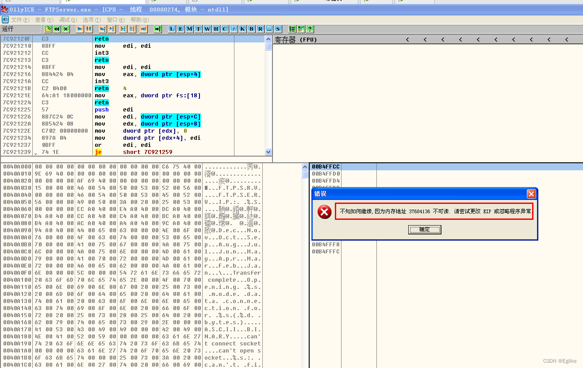This screenshot has height=368, width=583.
Task: Select dump row at address 0040A000
Action: pyautogui.click(x=132, y=167)
